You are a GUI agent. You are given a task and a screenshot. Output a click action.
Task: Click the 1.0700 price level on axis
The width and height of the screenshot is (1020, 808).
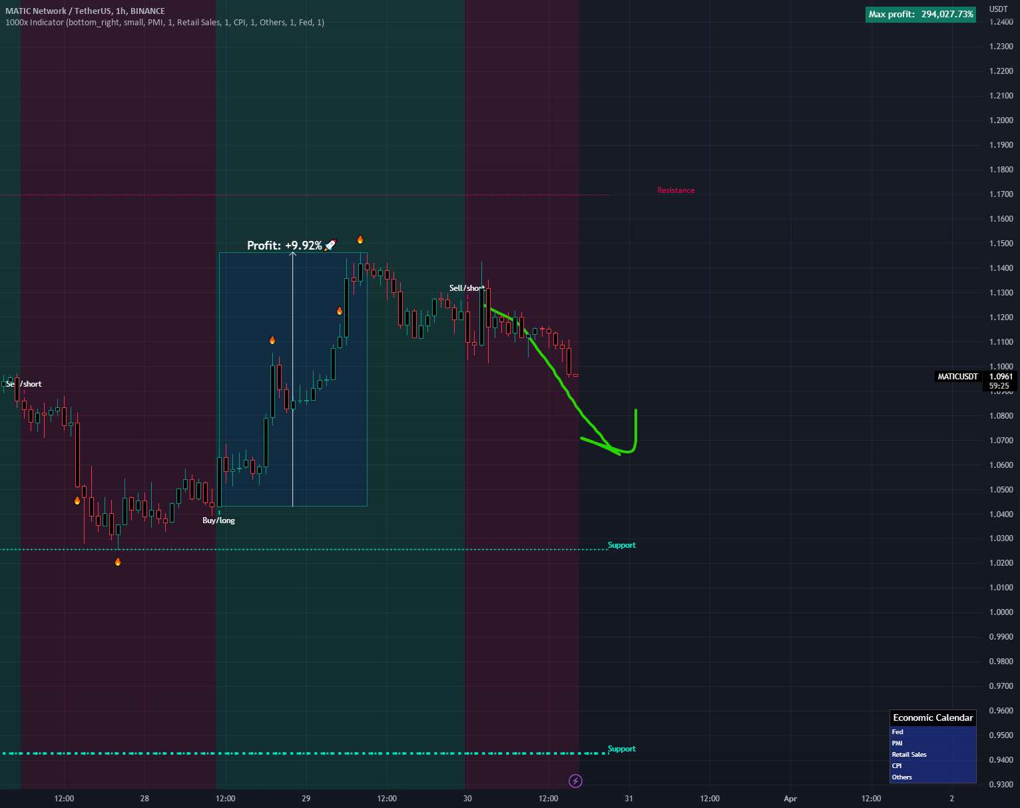(x=1001, y=441)
